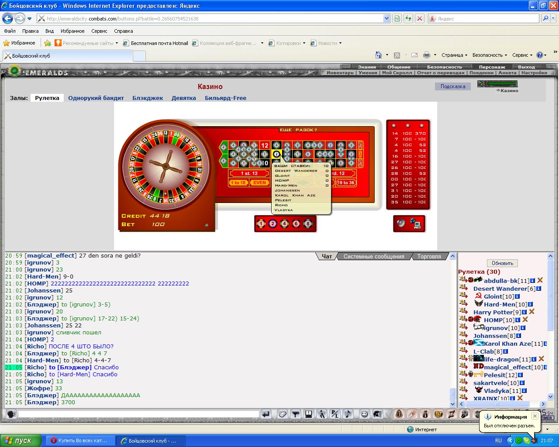The width and height of the screenshot is (559, 447).
Task: Open the Инвентарь game menu link
Action: point(340,72)
